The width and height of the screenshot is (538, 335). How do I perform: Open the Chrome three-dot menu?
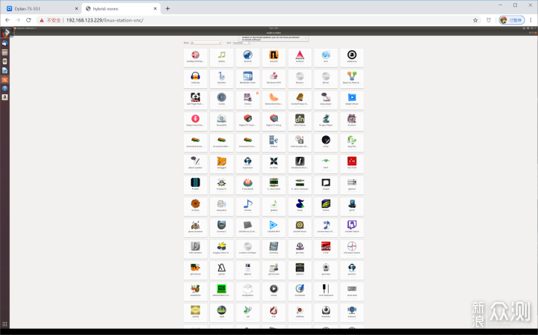531,20
